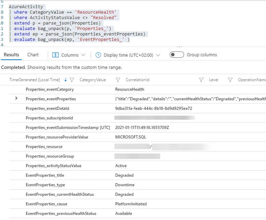Expand the Properties_eventProperties row

tap(16, 99)
